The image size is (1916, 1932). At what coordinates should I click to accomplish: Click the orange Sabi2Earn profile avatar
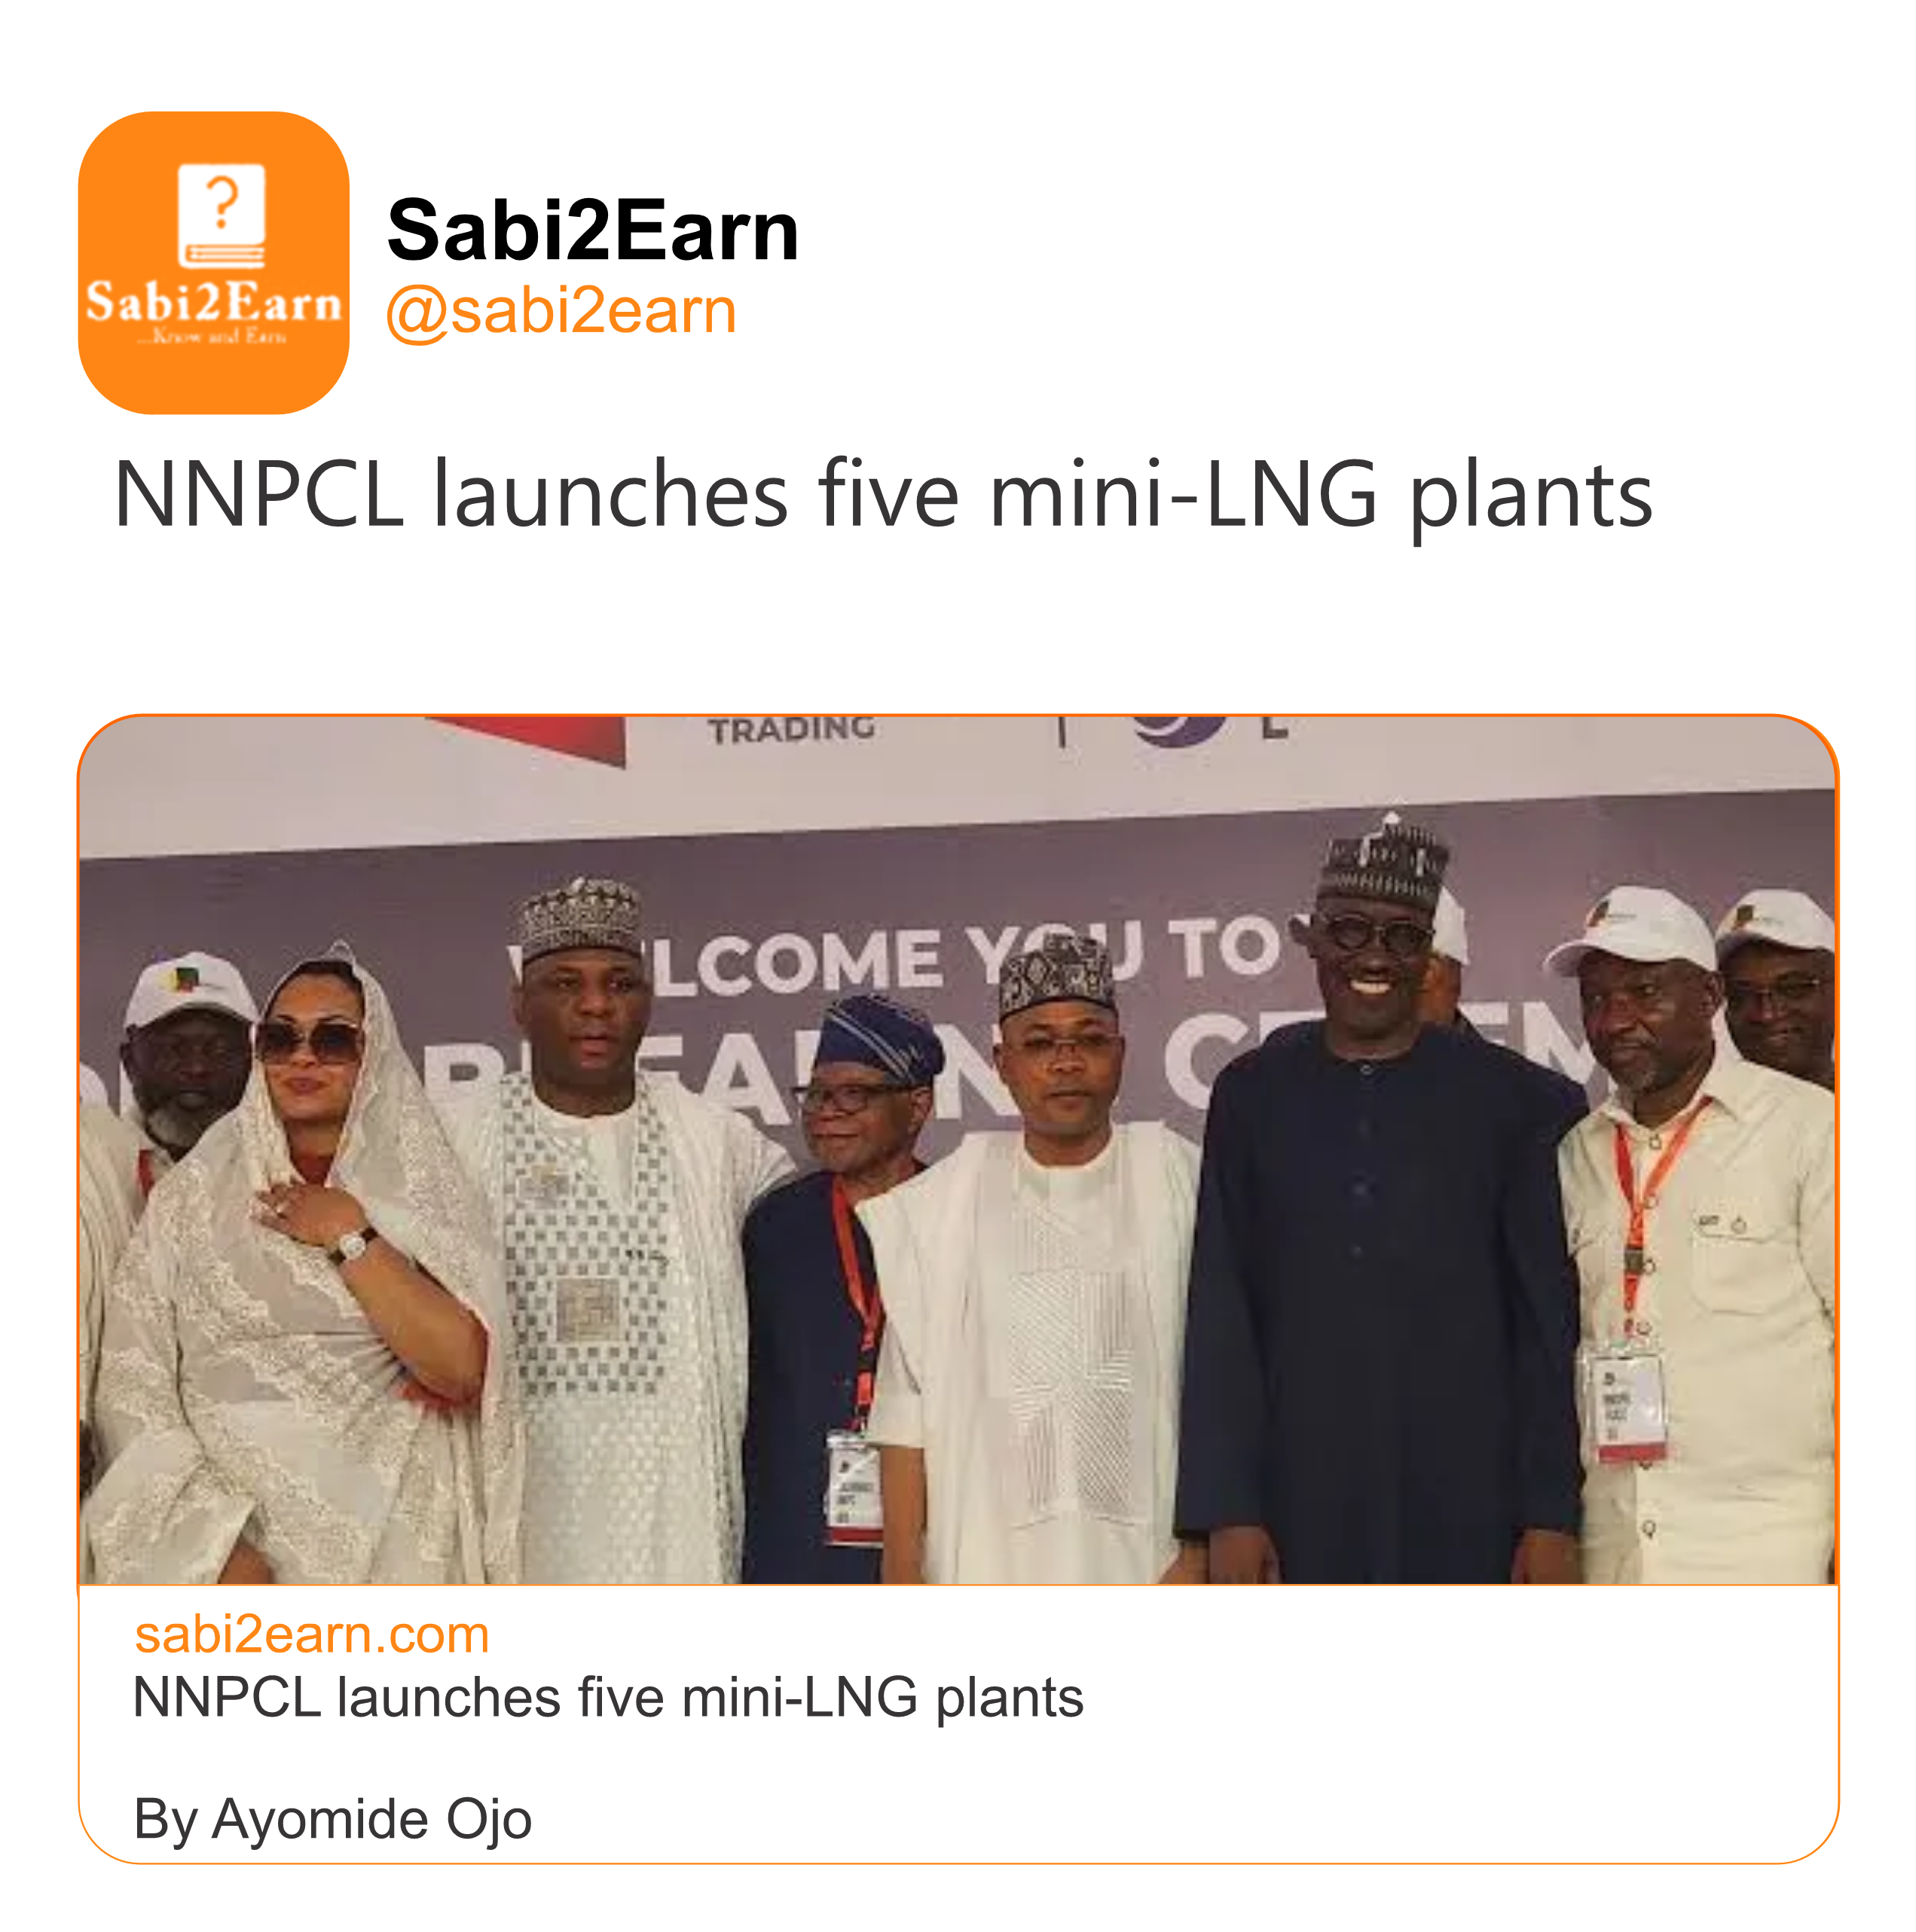(x=213, y=262)
